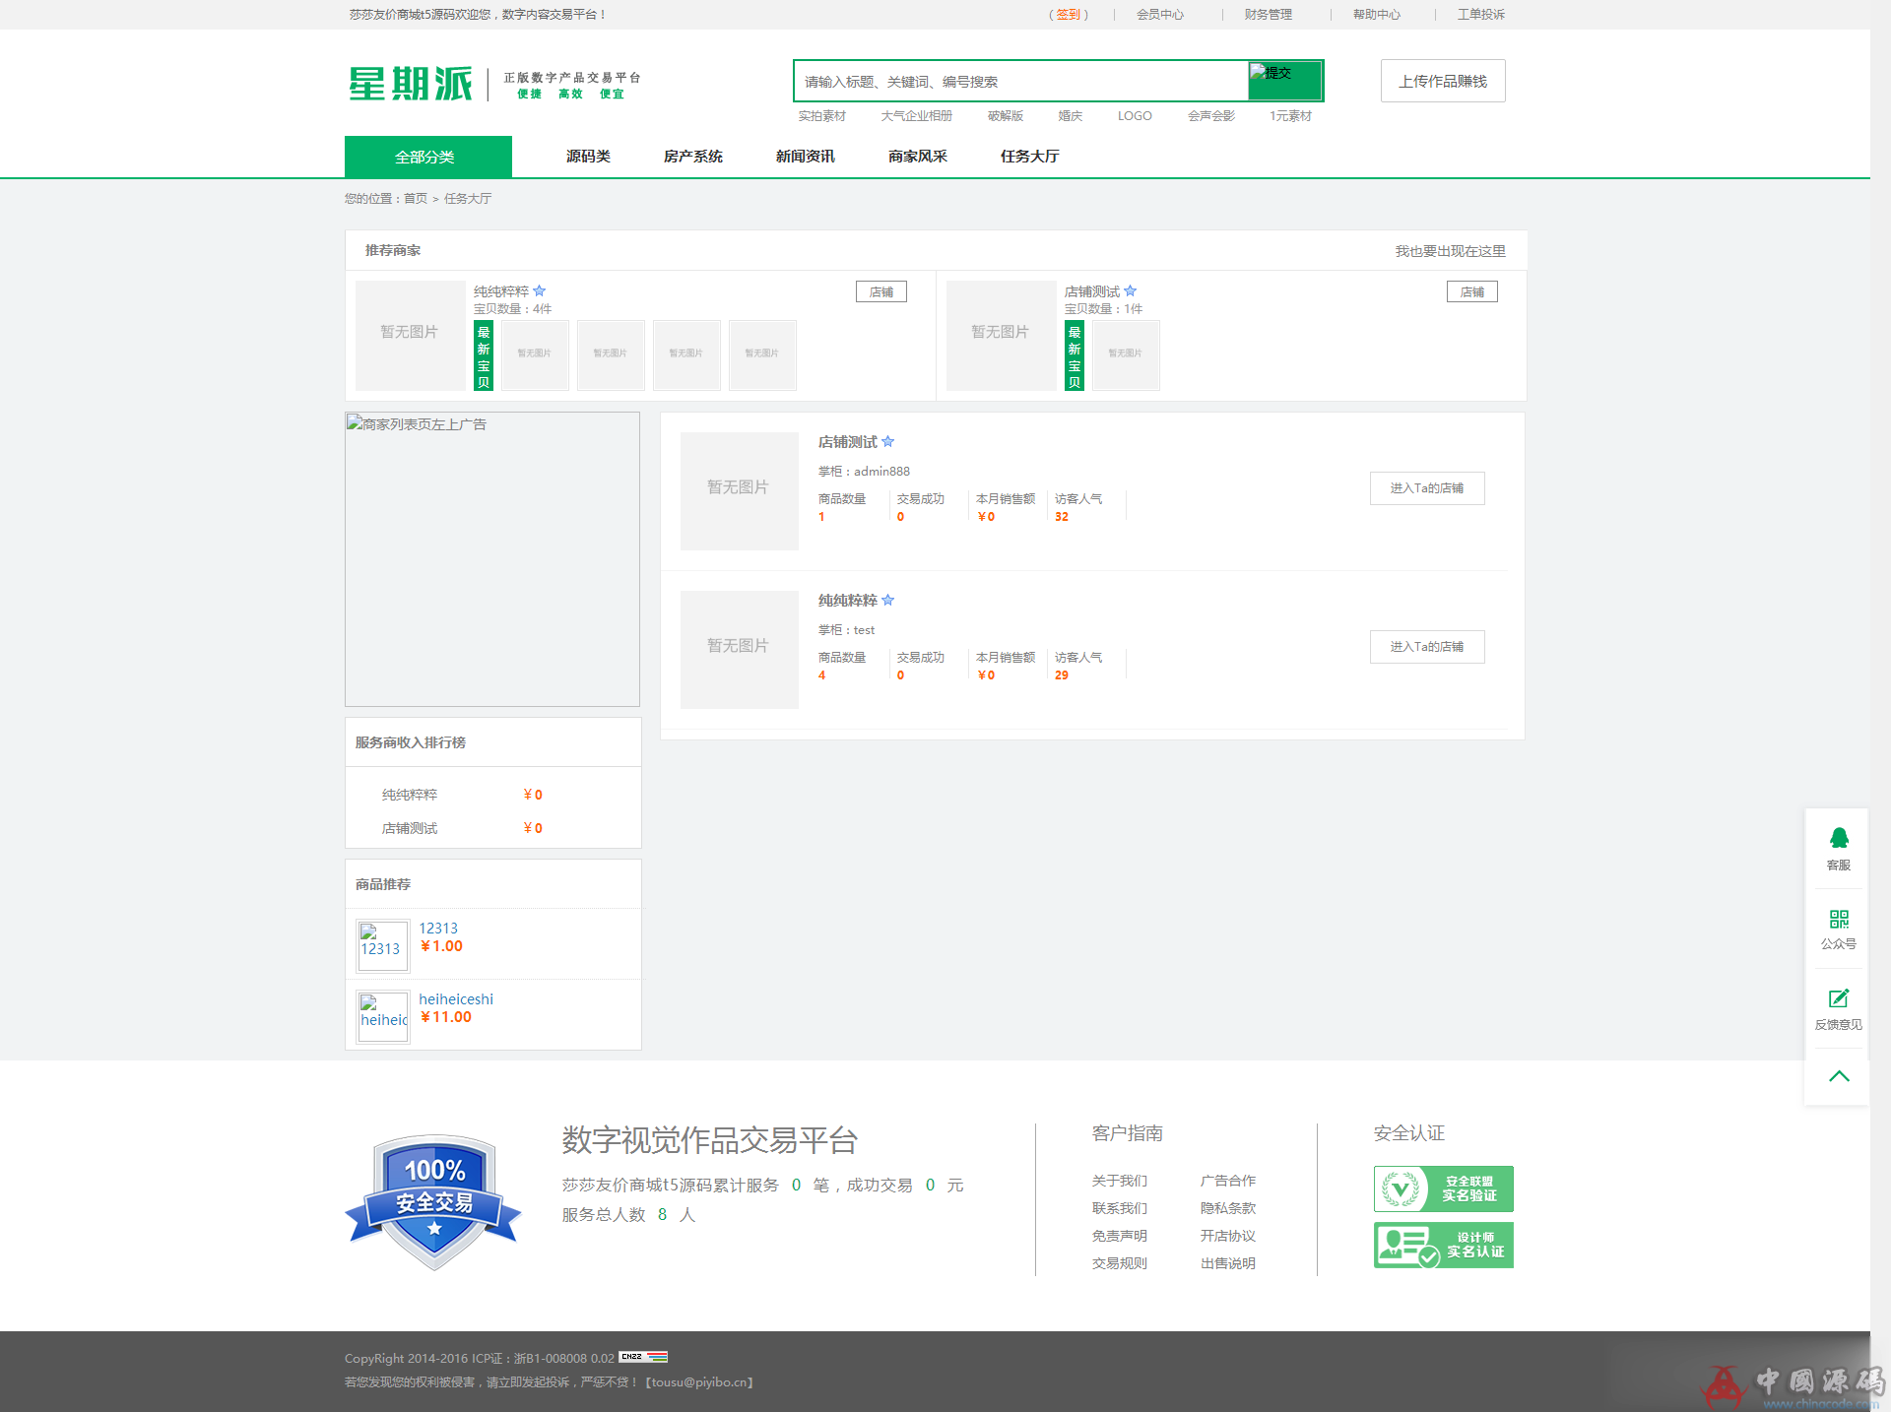Click the 设计师实名认证 badge

1443,1245
